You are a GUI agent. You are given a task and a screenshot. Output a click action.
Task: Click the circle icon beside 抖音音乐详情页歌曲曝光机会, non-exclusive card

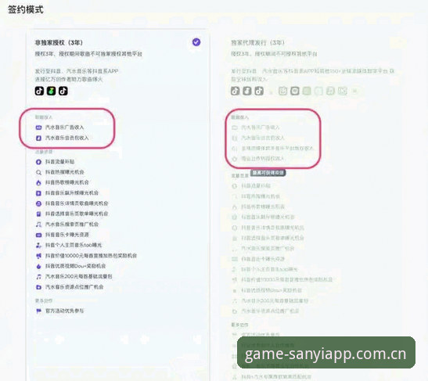(x=38, y=203)
